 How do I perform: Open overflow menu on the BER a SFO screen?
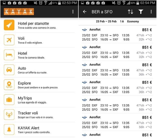(151, 12)
